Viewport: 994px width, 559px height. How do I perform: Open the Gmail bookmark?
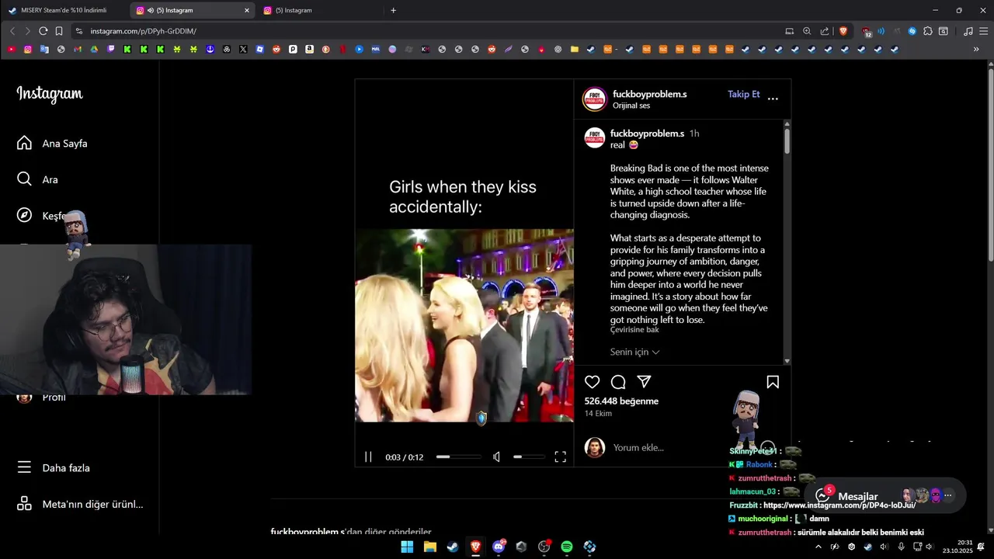pos(78,49)
